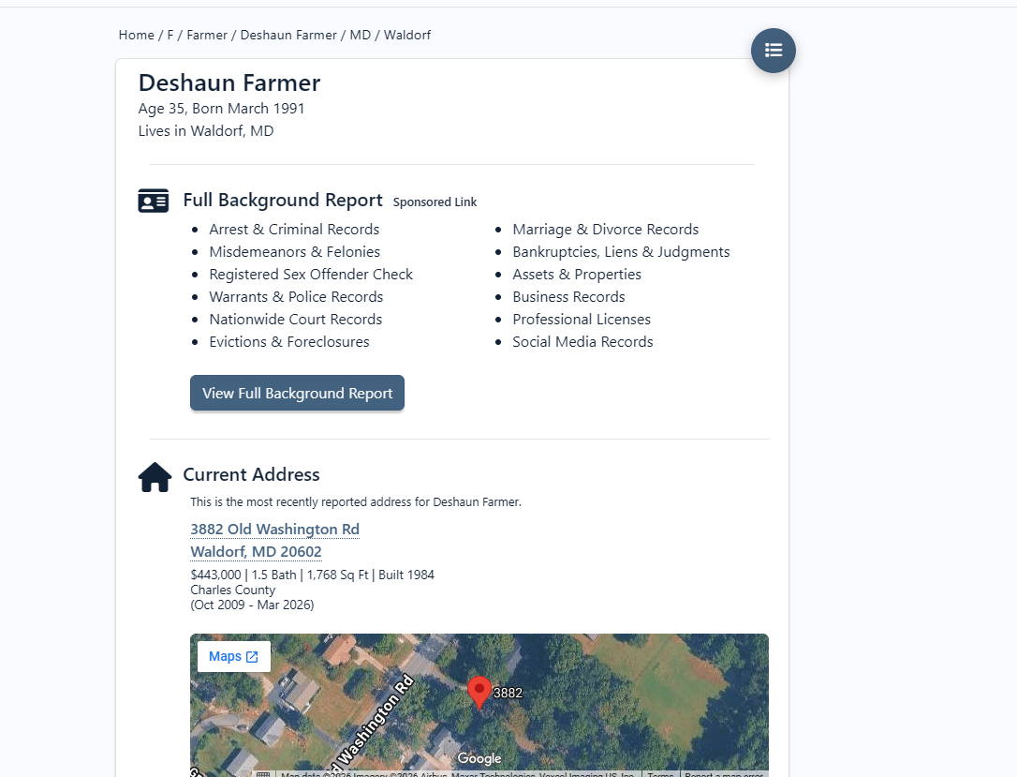This screenshot has width=1017, height=777.
Task: Click the Sponsored Link label
Action: tap(435, 202)
